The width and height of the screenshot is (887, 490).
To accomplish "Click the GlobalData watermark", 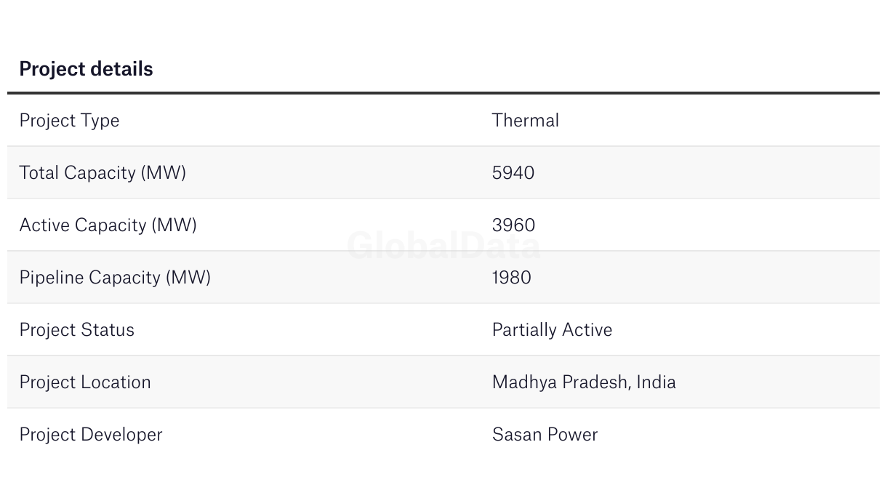I will tap(443, 246).
